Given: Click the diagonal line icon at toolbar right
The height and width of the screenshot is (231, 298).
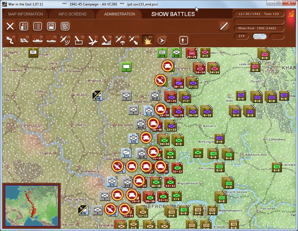Looking at the screenshot, I should 224,26.
